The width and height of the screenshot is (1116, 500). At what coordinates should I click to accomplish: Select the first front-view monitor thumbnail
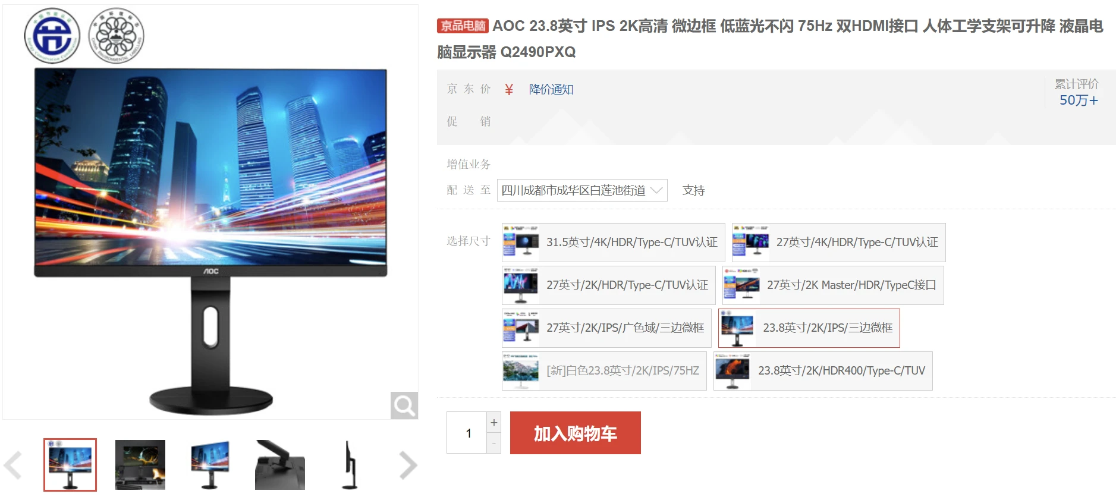(x=70, y=465)
